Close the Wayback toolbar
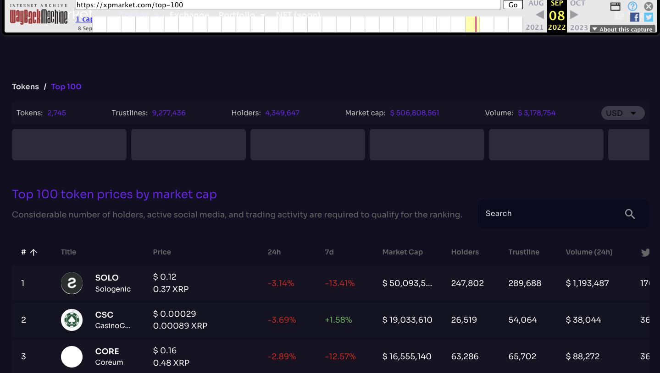This screenshot has width=660, height=373. pyautogui.click(x=649, y=6)
